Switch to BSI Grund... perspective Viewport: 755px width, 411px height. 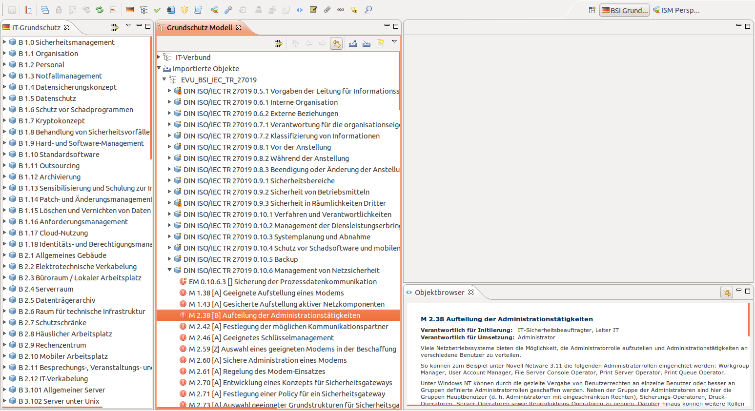[x=625, y=10]
